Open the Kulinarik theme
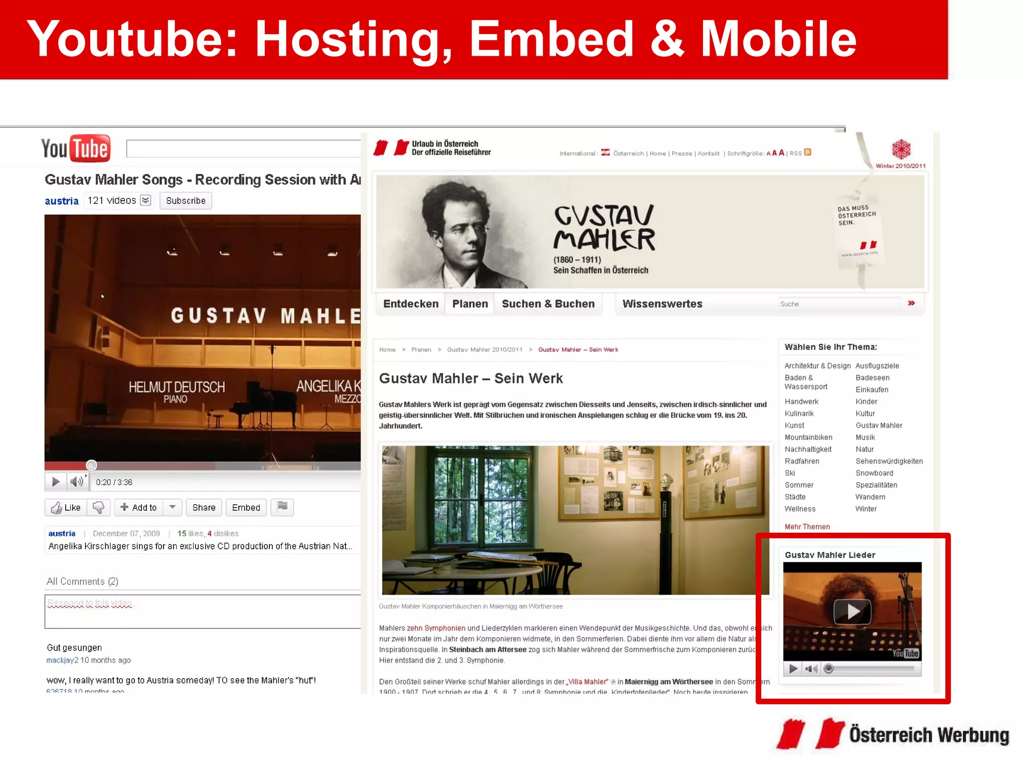Viewport: 1027px width, 771px height. [799, 413]
